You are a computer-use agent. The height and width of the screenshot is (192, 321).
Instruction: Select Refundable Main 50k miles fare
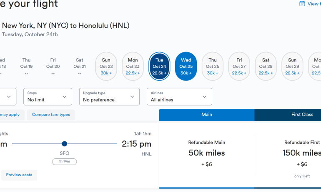[206, 154]
